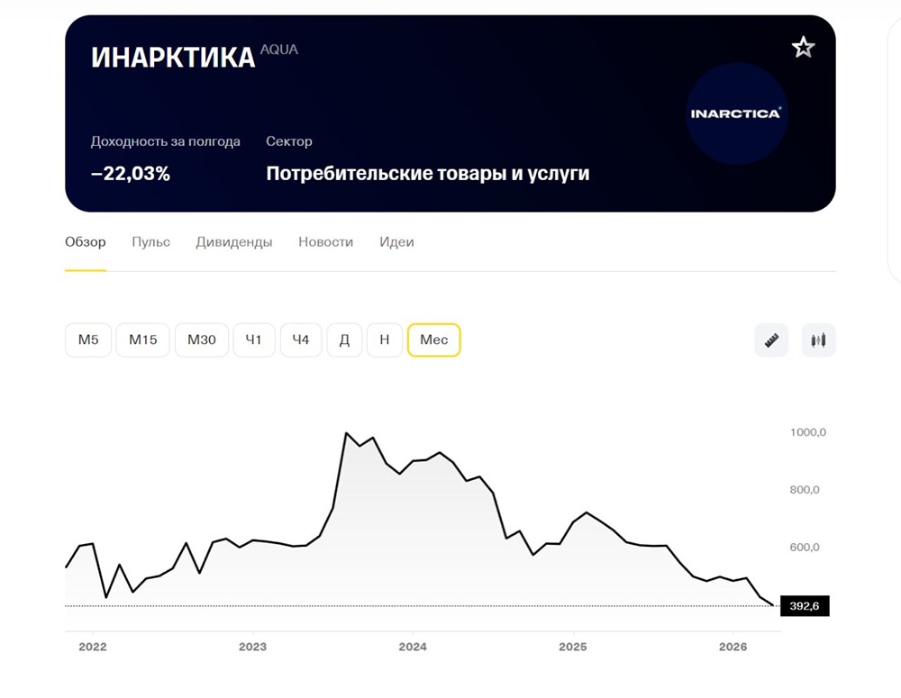Select the М5 chart interval
Image resolution: width=901 pixels, height=698 pixels.
click(x=87, y=340)
